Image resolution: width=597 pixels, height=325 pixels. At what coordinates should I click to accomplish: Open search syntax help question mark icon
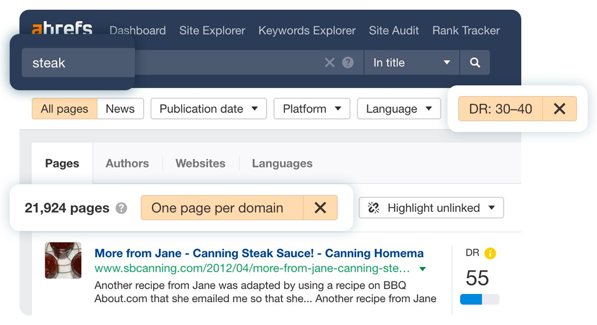(x=348, y=62)
